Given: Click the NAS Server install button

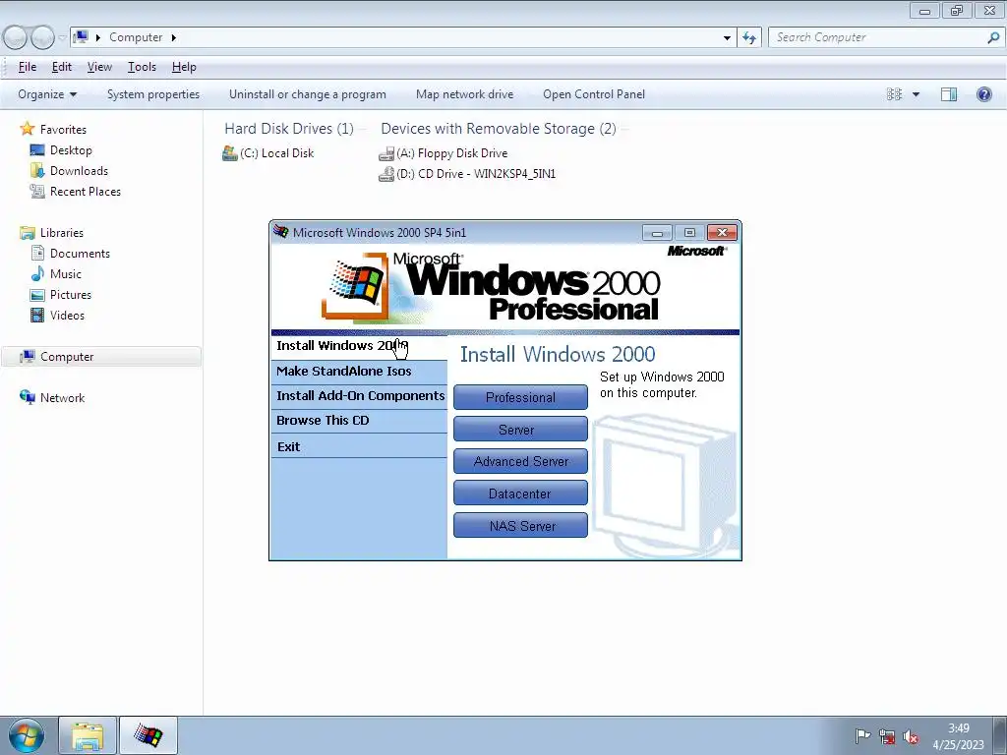Looking at the screenshot, I should click(x=520, y=525).
